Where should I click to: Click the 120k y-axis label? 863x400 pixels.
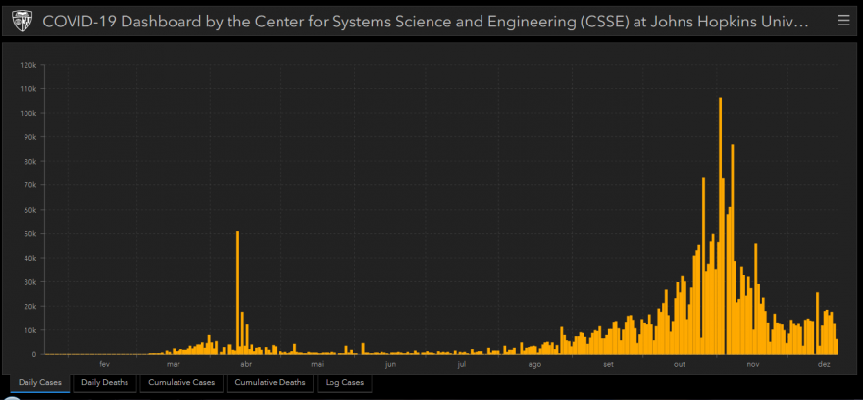28,65
